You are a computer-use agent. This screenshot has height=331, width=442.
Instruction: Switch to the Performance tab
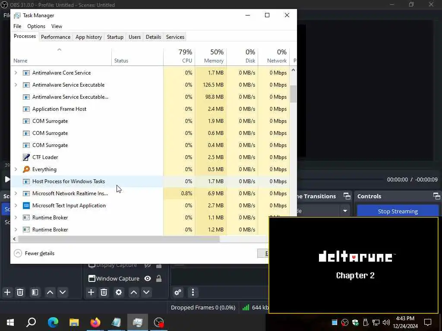tap(56, 37)
